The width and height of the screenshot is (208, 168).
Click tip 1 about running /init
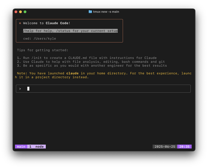pyautogui.click(x=87, y=58)
